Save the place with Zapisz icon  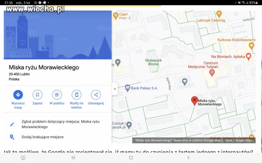coord(37,95)
